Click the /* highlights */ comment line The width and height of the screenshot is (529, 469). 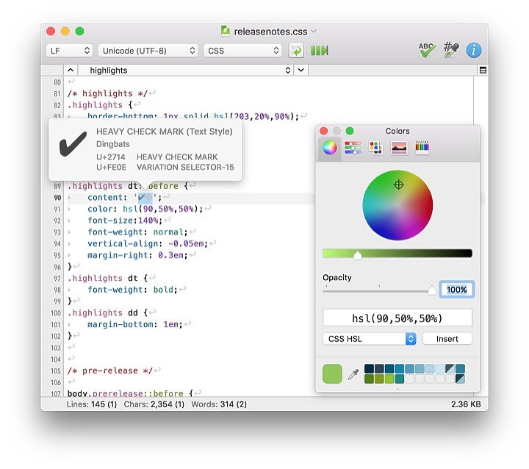(x=107, y=93)
